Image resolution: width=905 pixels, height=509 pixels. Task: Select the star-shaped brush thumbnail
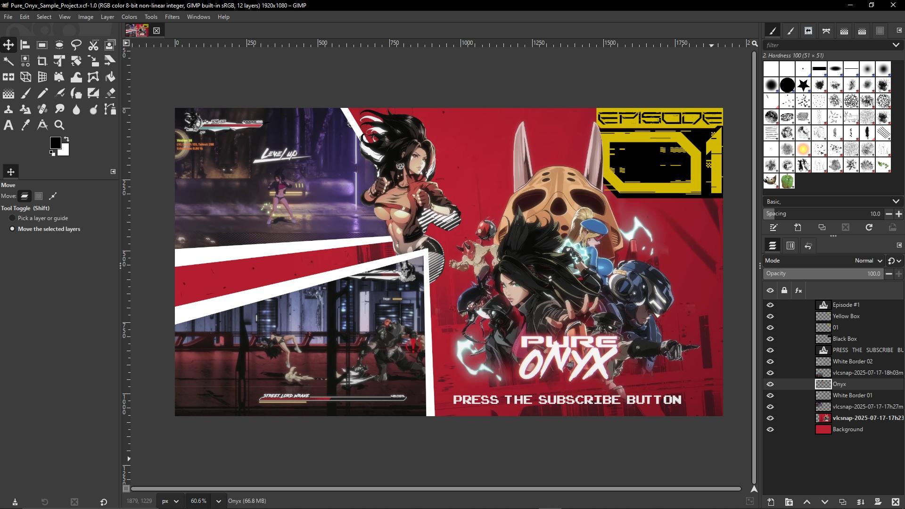click(803, 85)
